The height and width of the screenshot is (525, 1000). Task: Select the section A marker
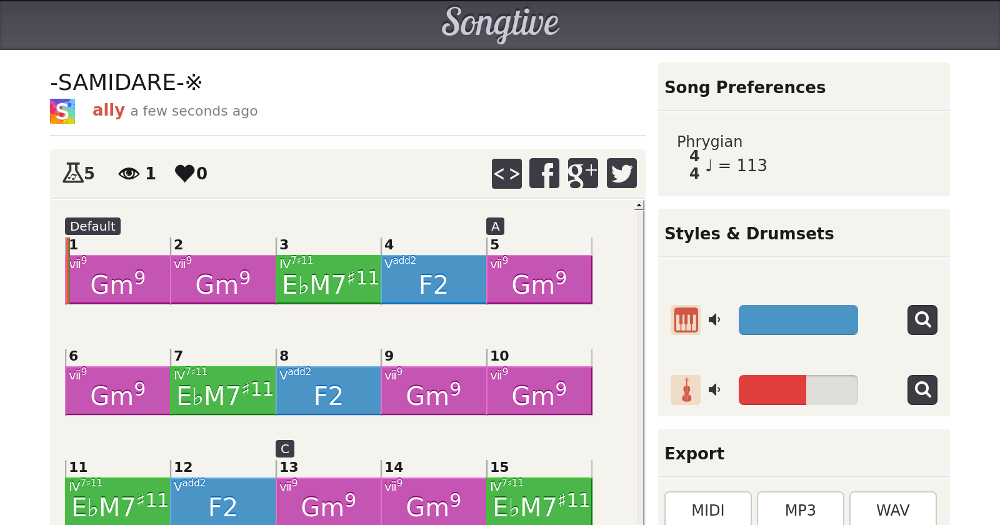coord(495,226)
